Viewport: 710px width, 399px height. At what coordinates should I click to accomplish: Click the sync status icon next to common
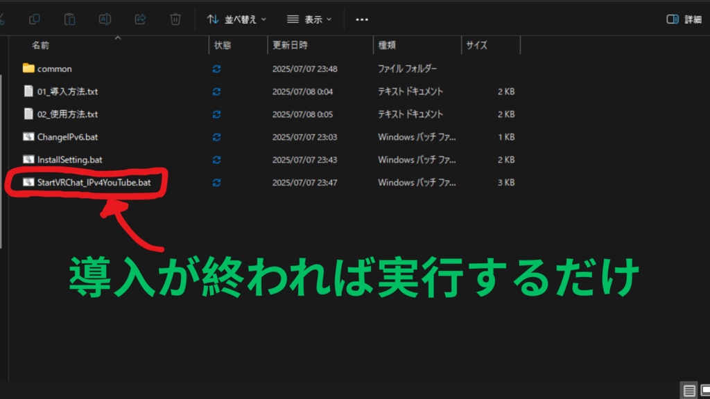(216, 69)
